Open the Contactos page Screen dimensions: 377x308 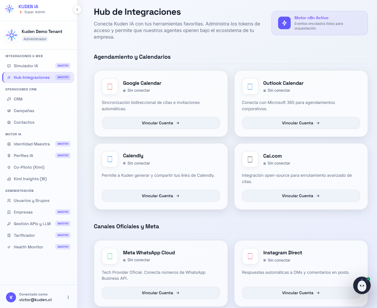click(38, 122)
